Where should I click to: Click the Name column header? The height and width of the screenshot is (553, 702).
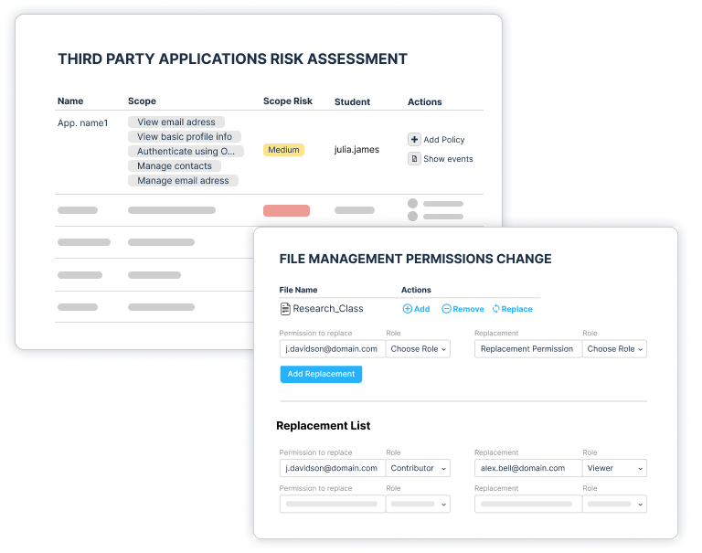pyautogui.click(x=70, y=101)
